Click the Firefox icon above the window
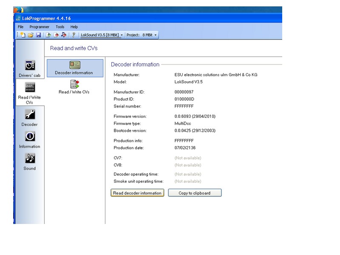Screen dimensions: 340x255 [18, 10]
